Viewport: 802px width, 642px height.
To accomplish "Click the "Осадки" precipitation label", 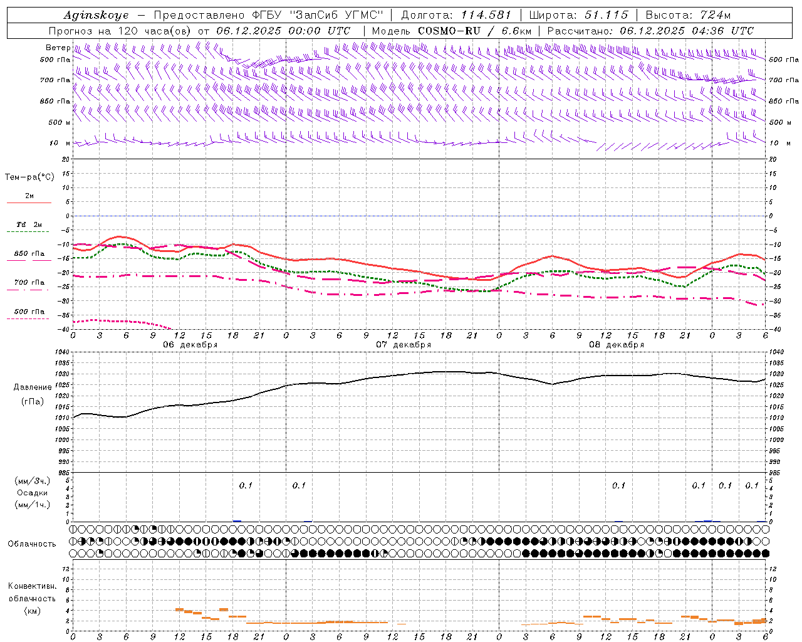I will 32,493.
